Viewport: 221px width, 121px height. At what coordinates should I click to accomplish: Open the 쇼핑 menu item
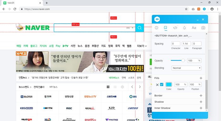coord(51,46)
